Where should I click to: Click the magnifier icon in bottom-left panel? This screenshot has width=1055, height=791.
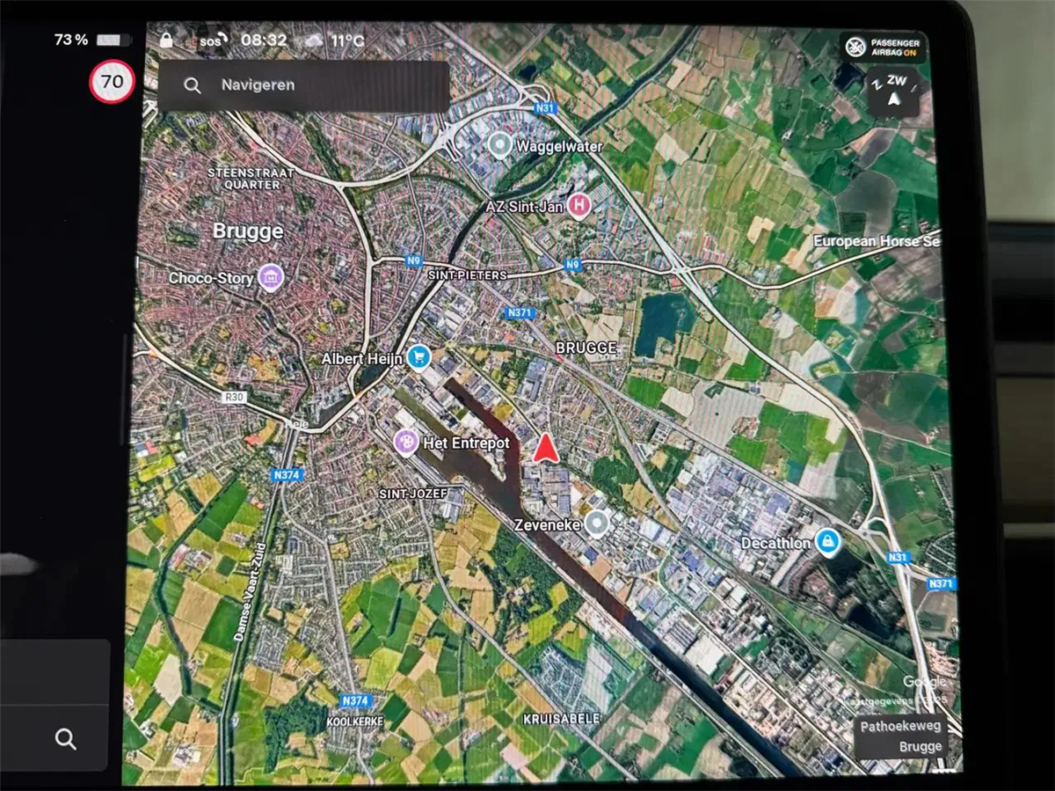[x=65, y=738]
